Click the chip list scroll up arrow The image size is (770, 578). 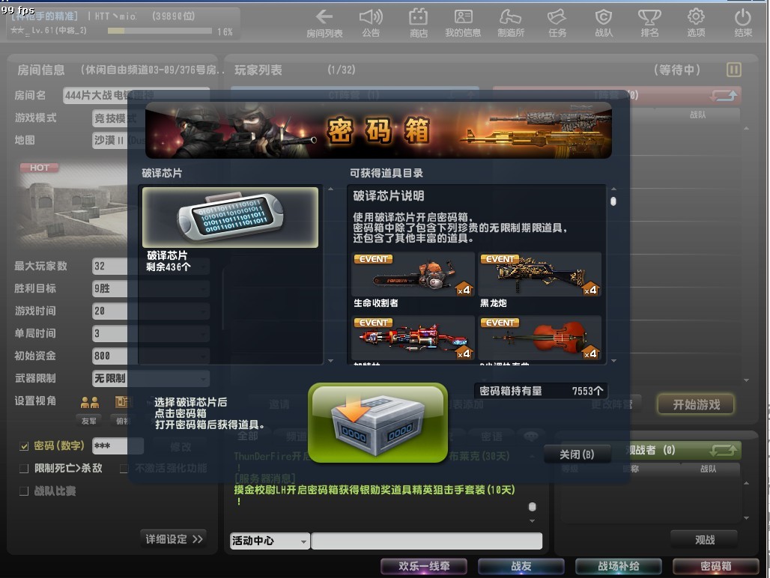pyautogui.click(x=330, y=189)
